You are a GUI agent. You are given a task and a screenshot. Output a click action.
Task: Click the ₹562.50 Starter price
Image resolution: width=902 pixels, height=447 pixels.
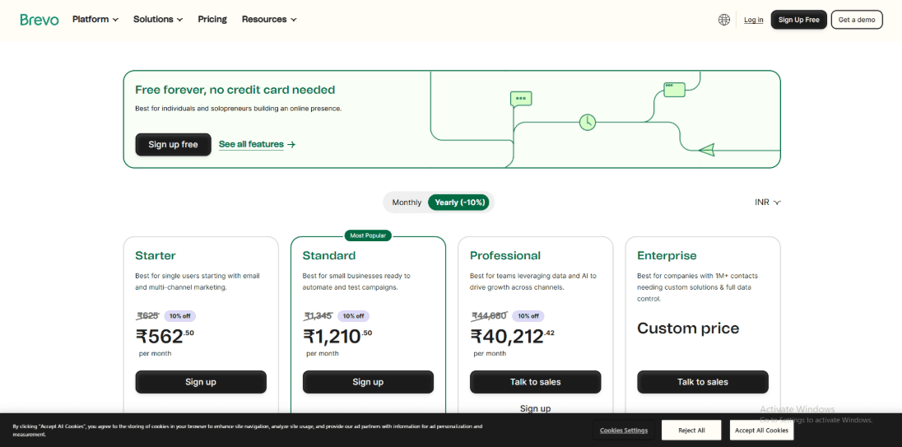(x=165, y=336)
